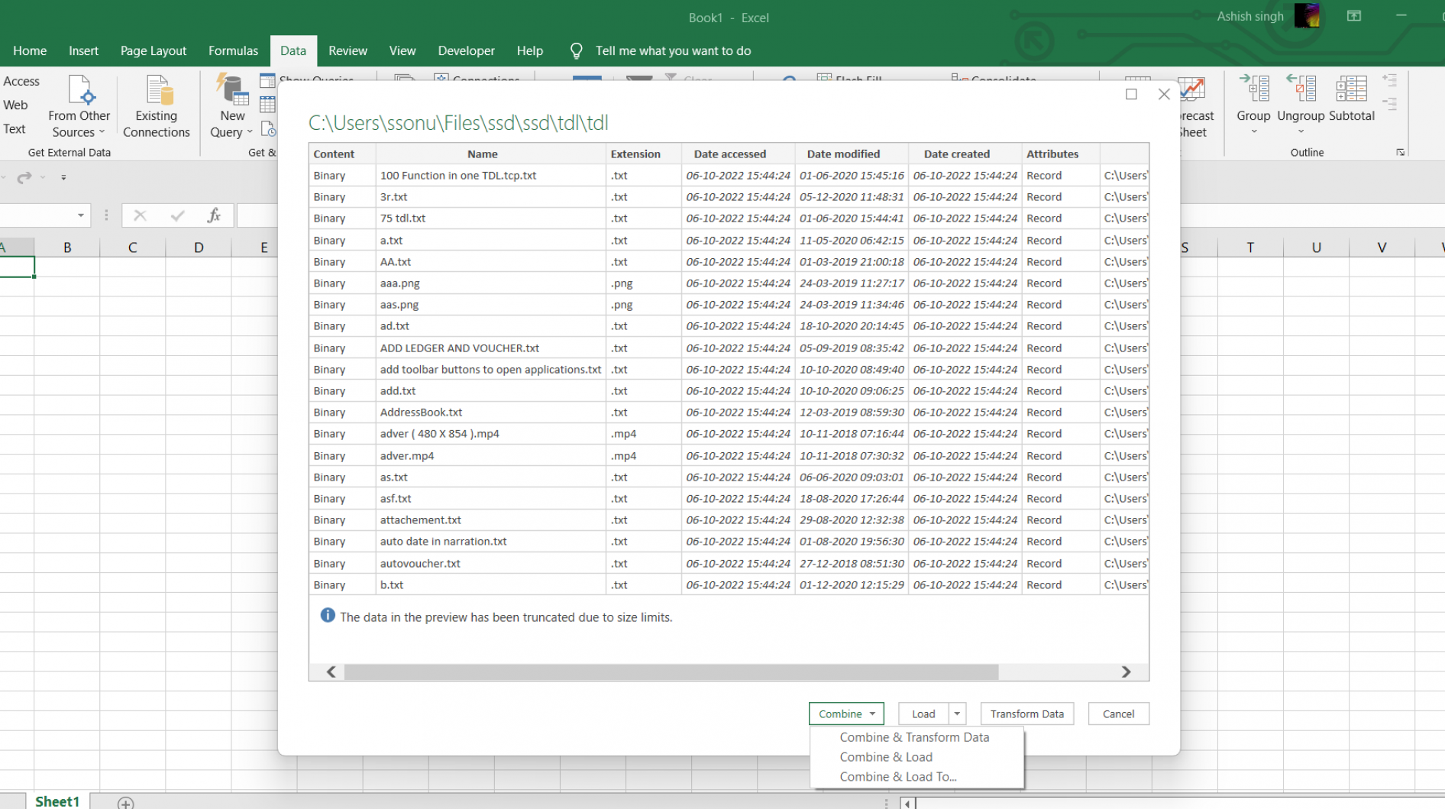
Task: Open the Formulas tab
Action: pyautogui.click(x=233, y=50)
